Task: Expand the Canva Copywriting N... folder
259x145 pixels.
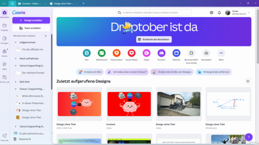Action: point(15,126)
